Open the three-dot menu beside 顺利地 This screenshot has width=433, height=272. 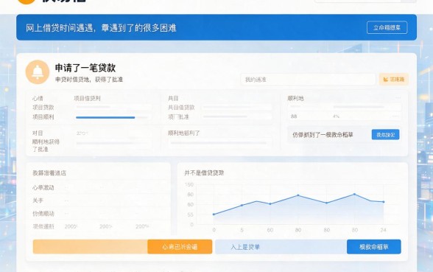click(398, 98)
